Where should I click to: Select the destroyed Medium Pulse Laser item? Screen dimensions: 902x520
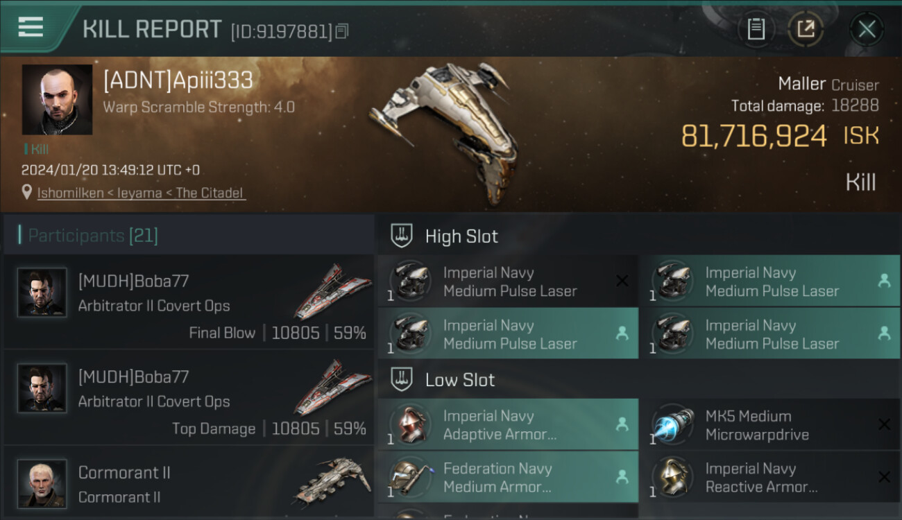click(x=508, y=281)
